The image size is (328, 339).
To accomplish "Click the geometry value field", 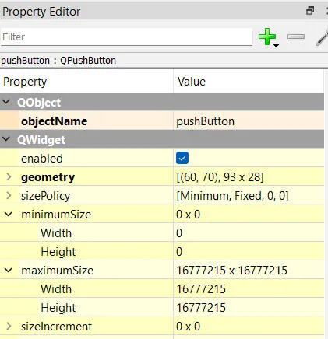I will point(249,177).
